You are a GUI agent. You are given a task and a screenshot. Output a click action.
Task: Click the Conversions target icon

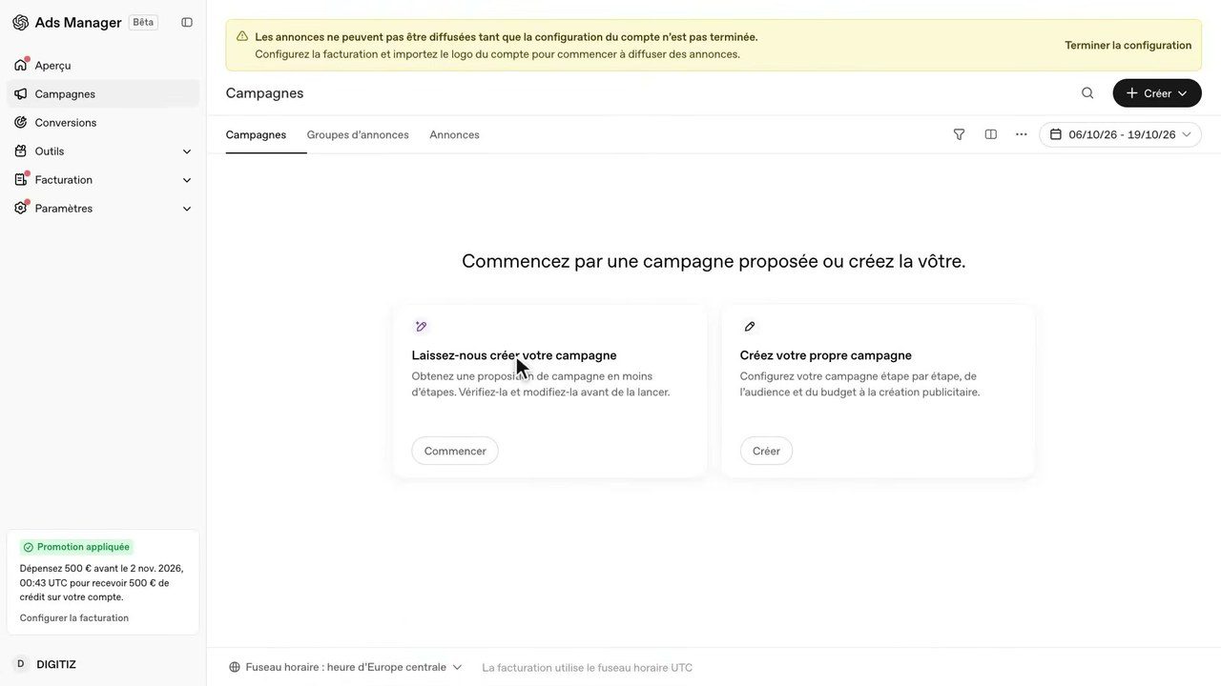(x=20, y=122)
